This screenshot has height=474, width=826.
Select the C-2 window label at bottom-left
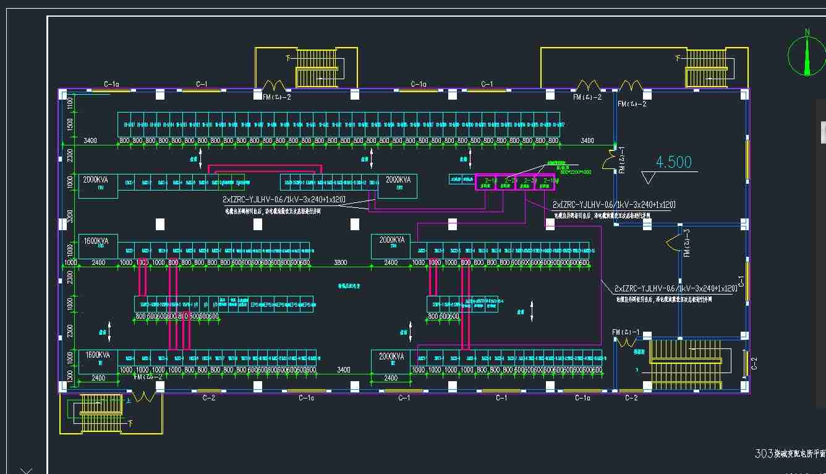pyautogui.click(x=209, y=397)
